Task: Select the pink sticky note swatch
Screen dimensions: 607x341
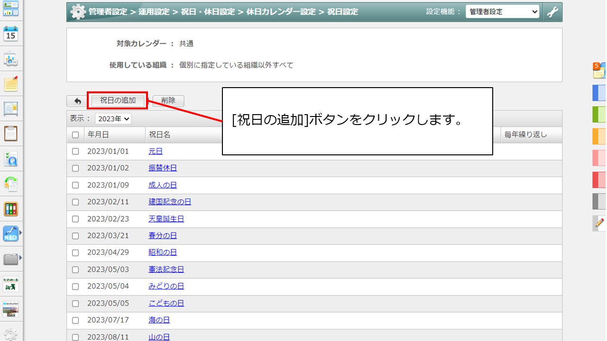Action: [x=599, y=158]
